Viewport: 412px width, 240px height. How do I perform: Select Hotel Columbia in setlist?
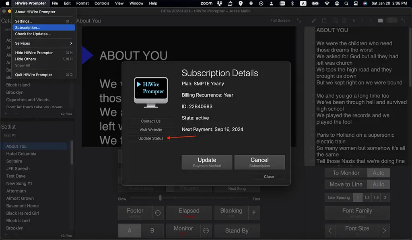click(21, 154)
